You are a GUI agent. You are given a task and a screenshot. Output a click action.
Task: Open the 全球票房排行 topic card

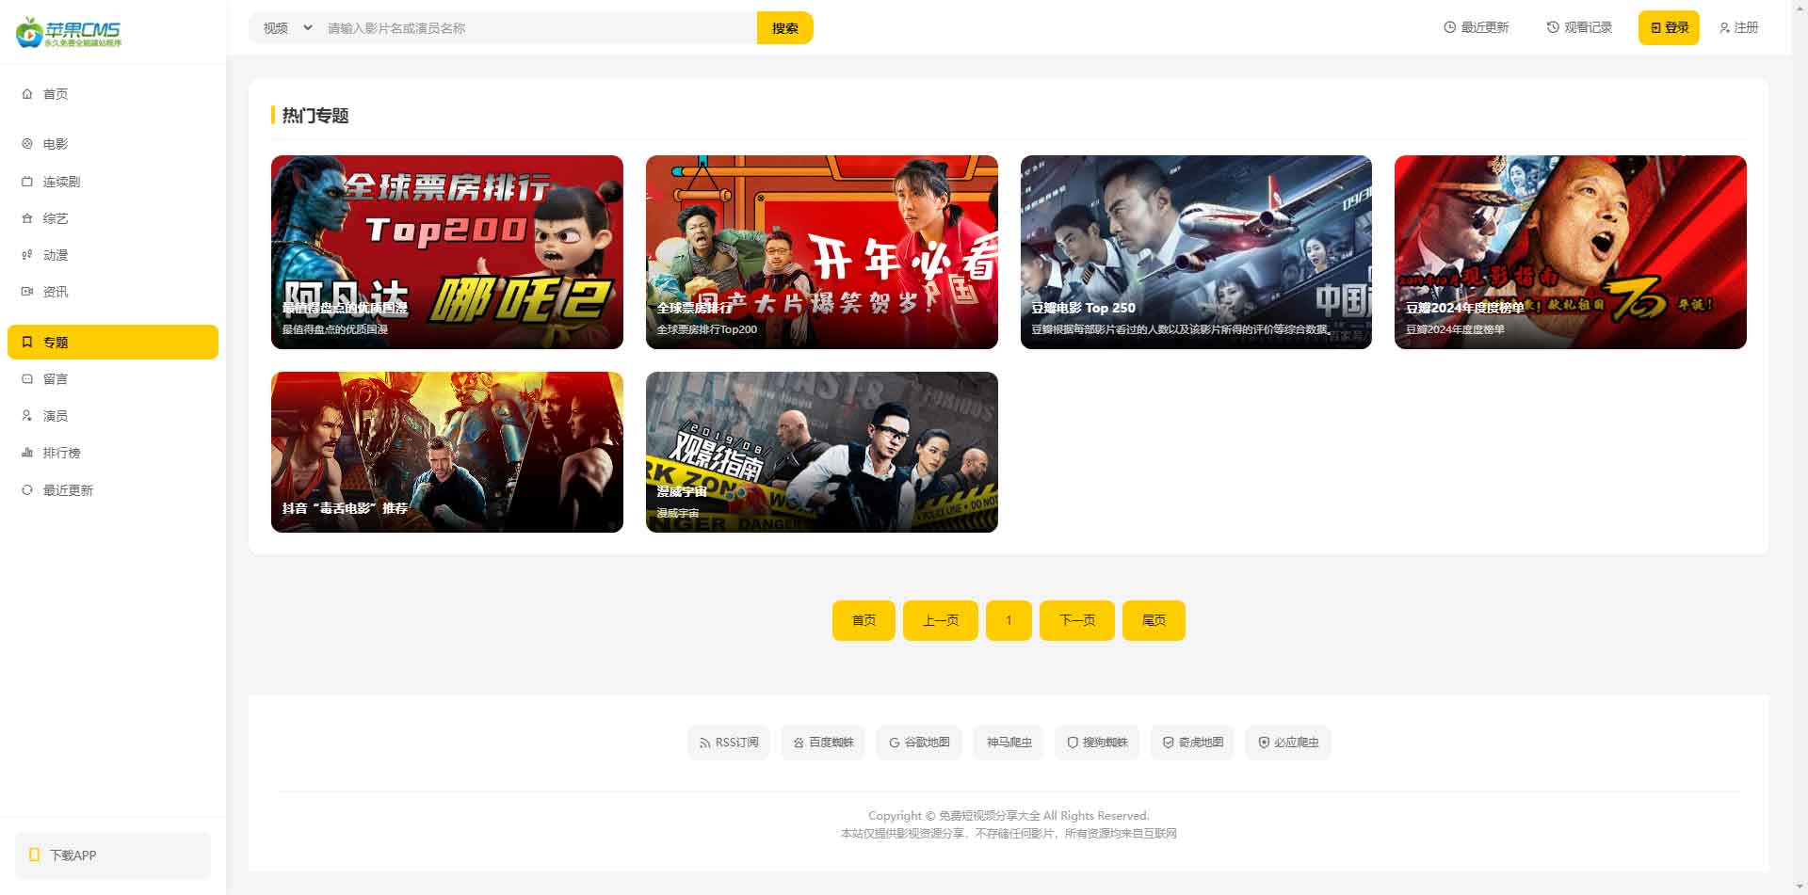click(822, 252)
